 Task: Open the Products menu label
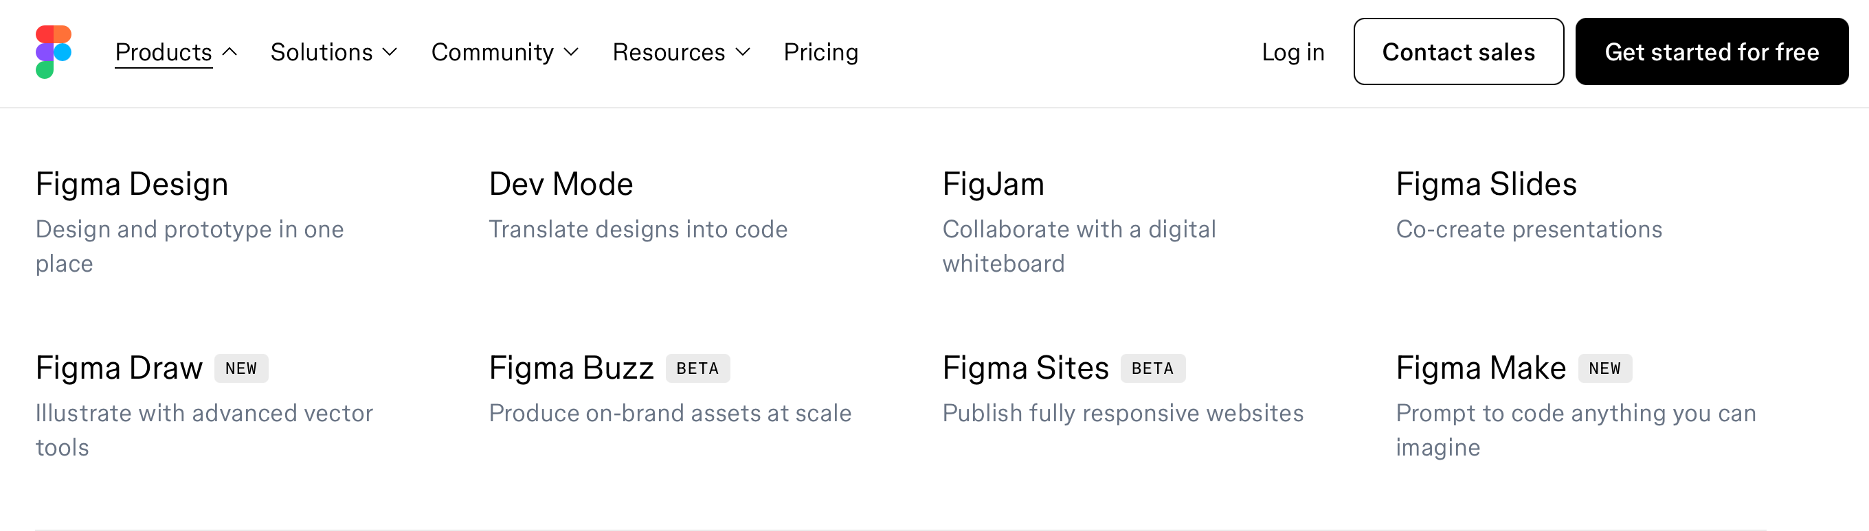coord(164,52)
